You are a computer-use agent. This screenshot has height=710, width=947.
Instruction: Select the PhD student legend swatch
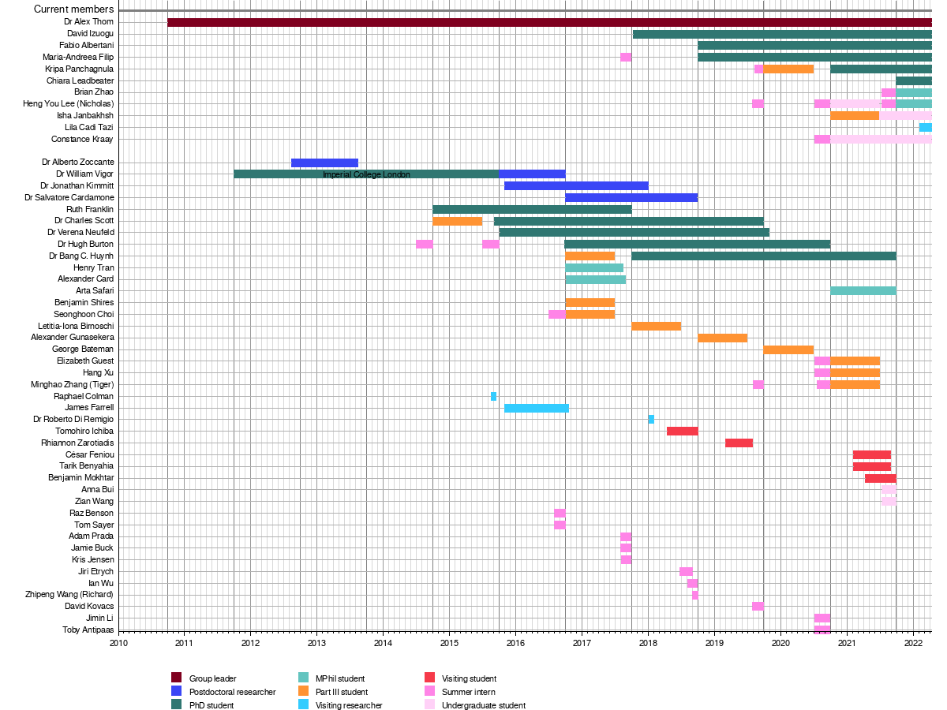click(x=177, y=705)
